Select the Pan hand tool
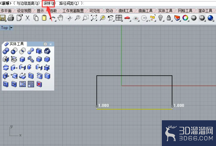 click(x=60, y=18)
